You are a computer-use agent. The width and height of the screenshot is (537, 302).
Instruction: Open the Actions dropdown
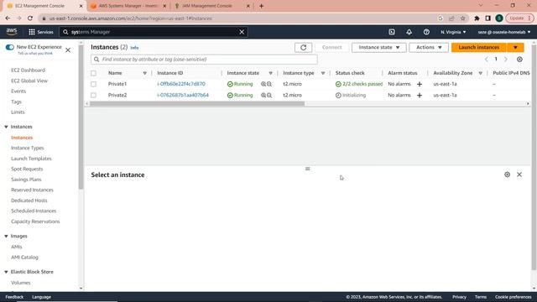tap(429, 47)
